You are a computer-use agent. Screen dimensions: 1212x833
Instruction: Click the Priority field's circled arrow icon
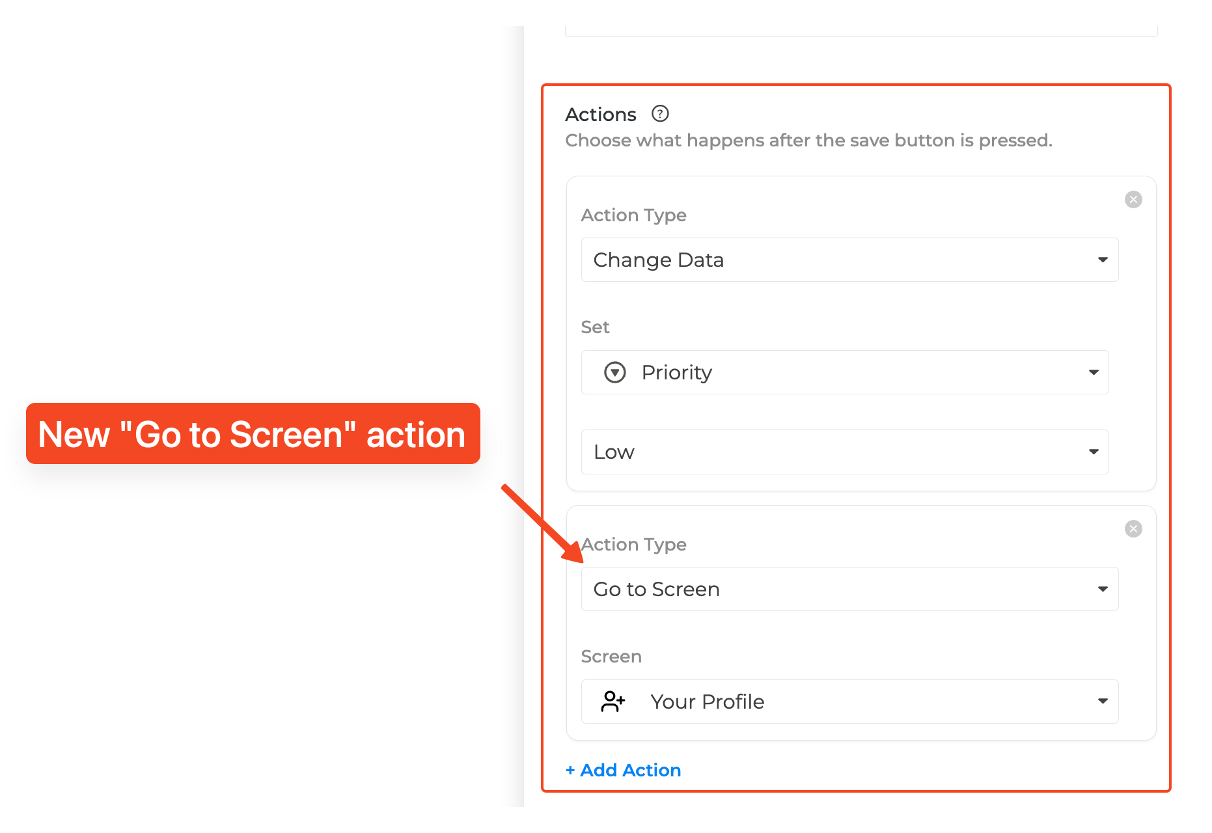pos(615,372)
